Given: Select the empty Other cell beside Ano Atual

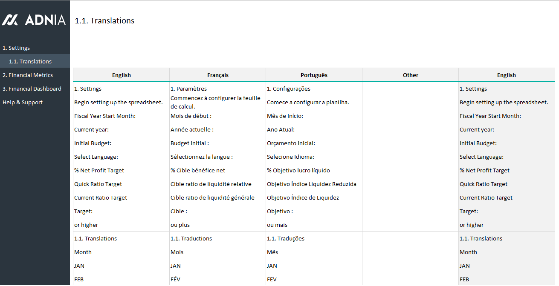Looking at the screenshot, I should click(x=410, y=129).
